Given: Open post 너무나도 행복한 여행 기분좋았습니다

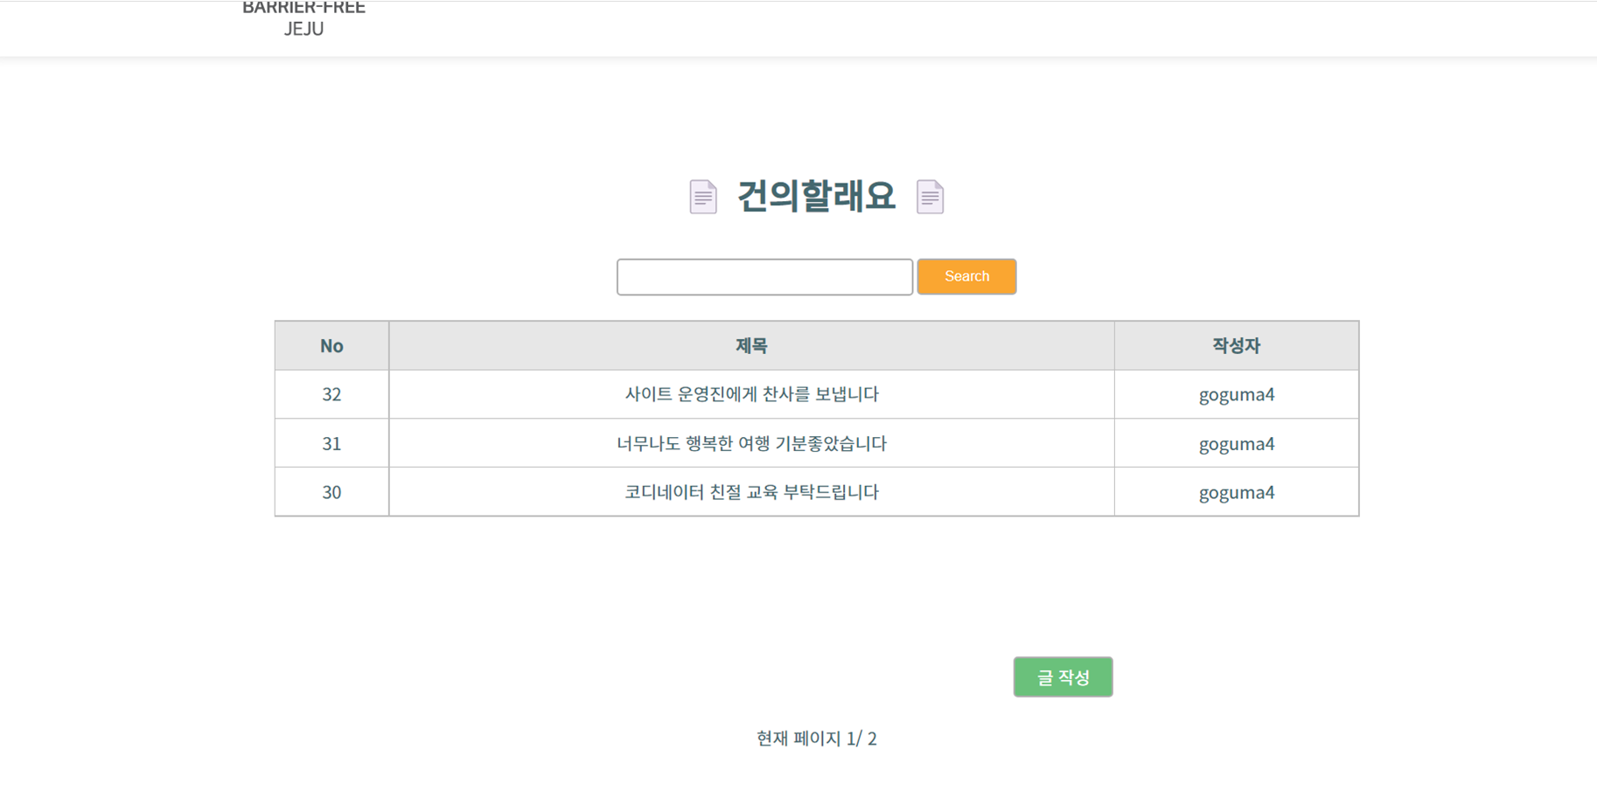Looking at the screenshot, I should pos(750,443).
